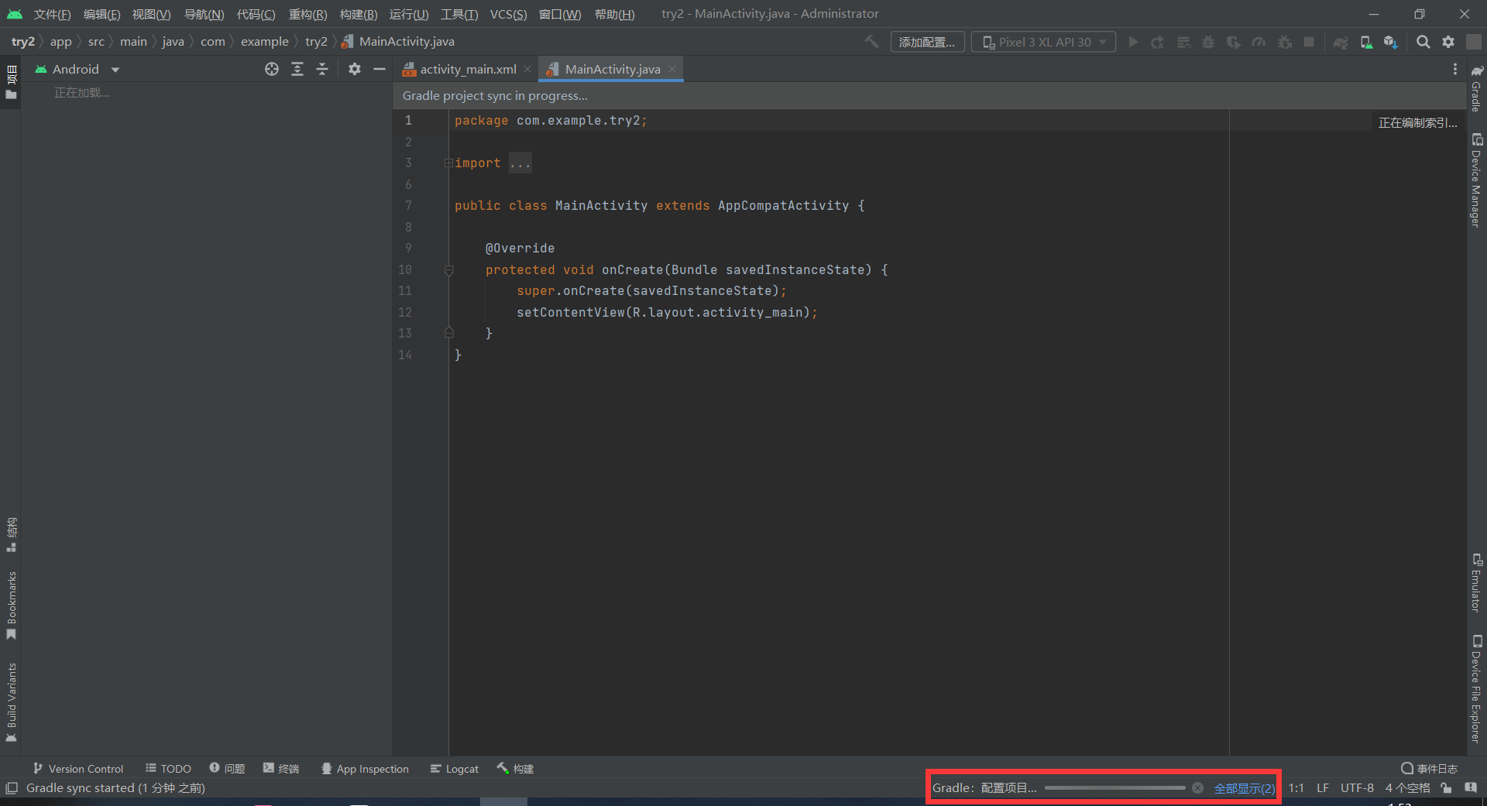This screenshot has height=806, width=1487.
Task: Open editor tabs more options menu
Action: [x=1455, y=69]
